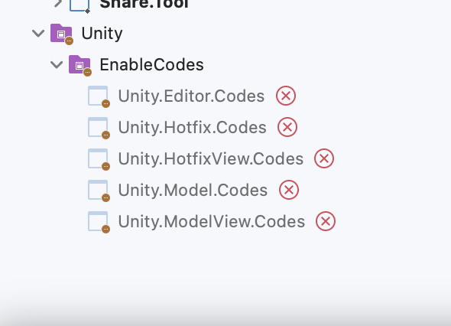Collapse the Unity folder chevron
The width and height of the screenshot is (451, 326).
coord(38,34)
